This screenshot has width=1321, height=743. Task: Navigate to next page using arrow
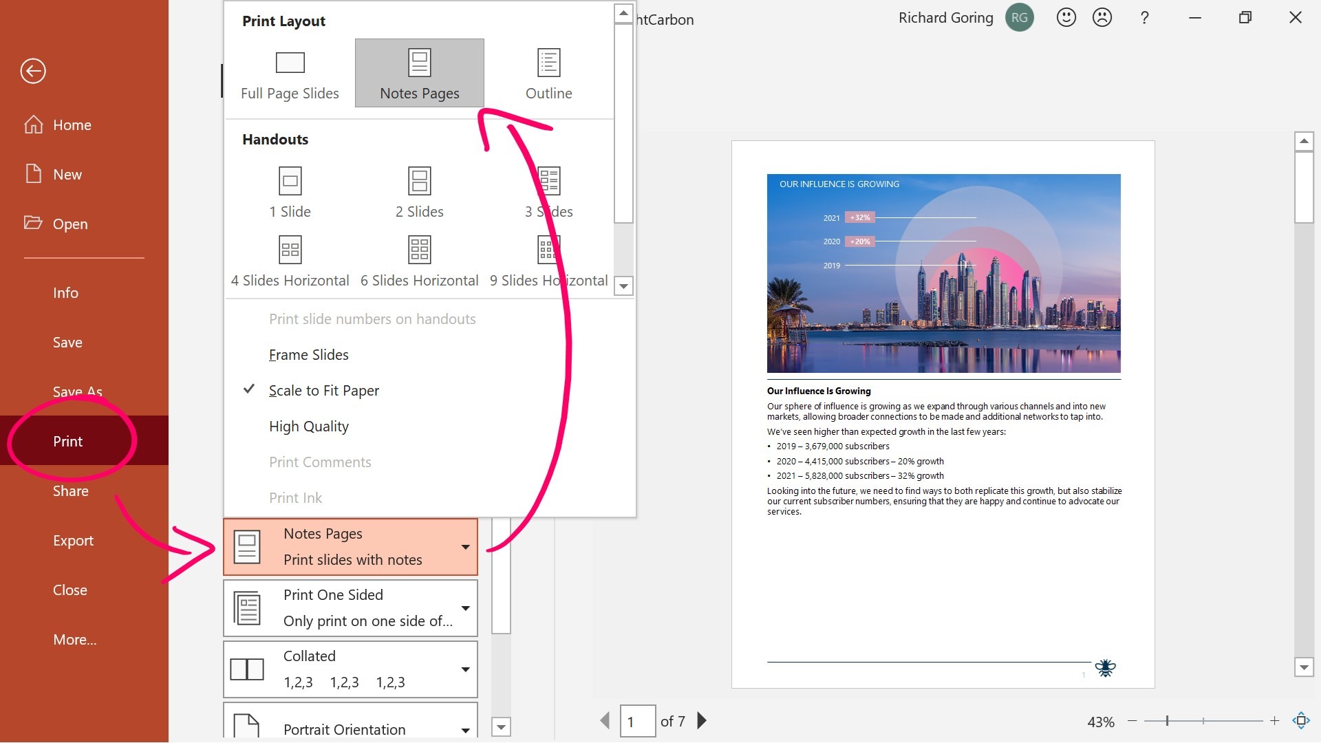click(x=703, y=720)
